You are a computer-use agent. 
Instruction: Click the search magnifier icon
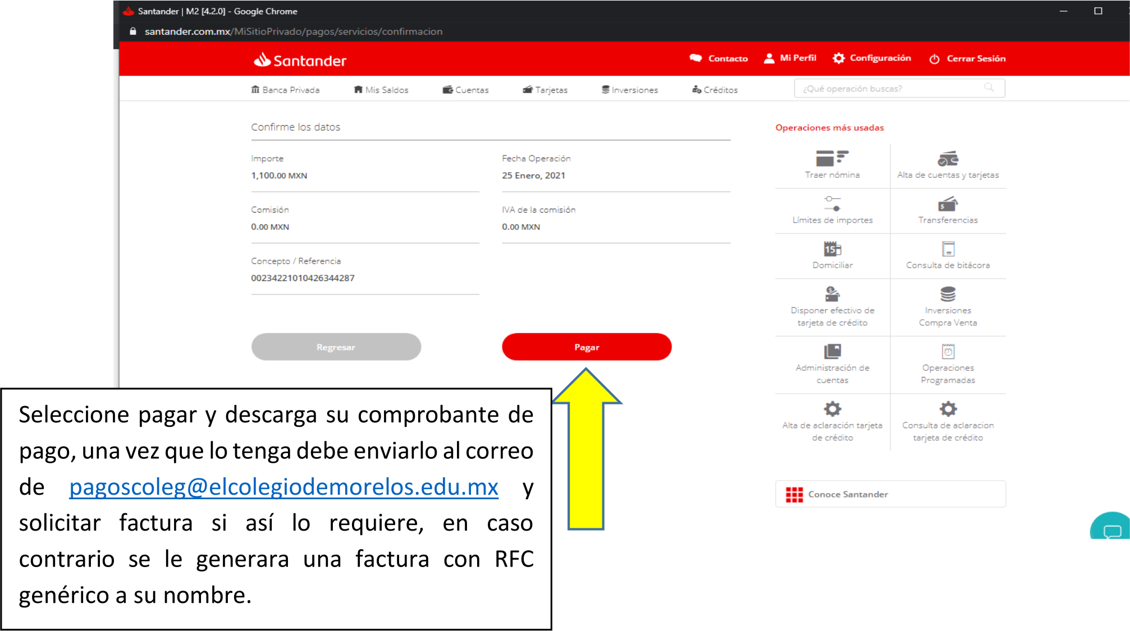tap(989, 87)
